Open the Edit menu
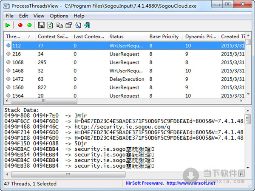This screenshot has width=255, height=191. (x=23, y=16)
